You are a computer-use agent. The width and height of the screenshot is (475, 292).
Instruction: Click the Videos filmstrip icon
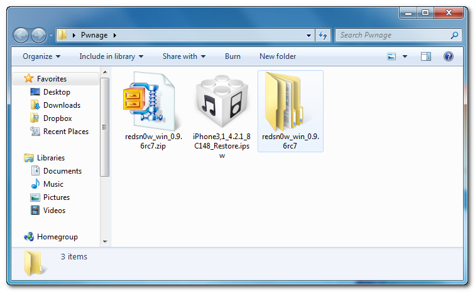pos(35,210)
